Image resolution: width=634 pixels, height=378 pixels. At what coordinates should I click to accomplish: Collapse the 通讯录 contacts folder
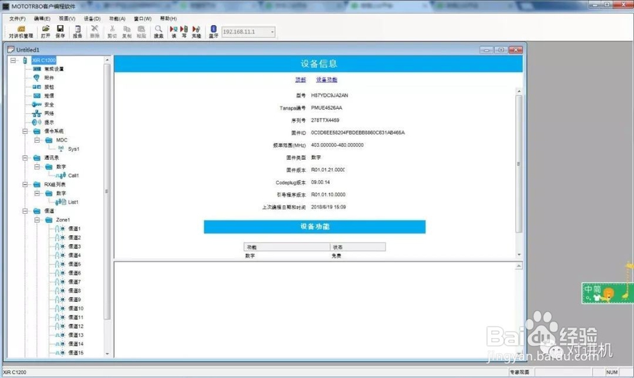pos(25,158)
